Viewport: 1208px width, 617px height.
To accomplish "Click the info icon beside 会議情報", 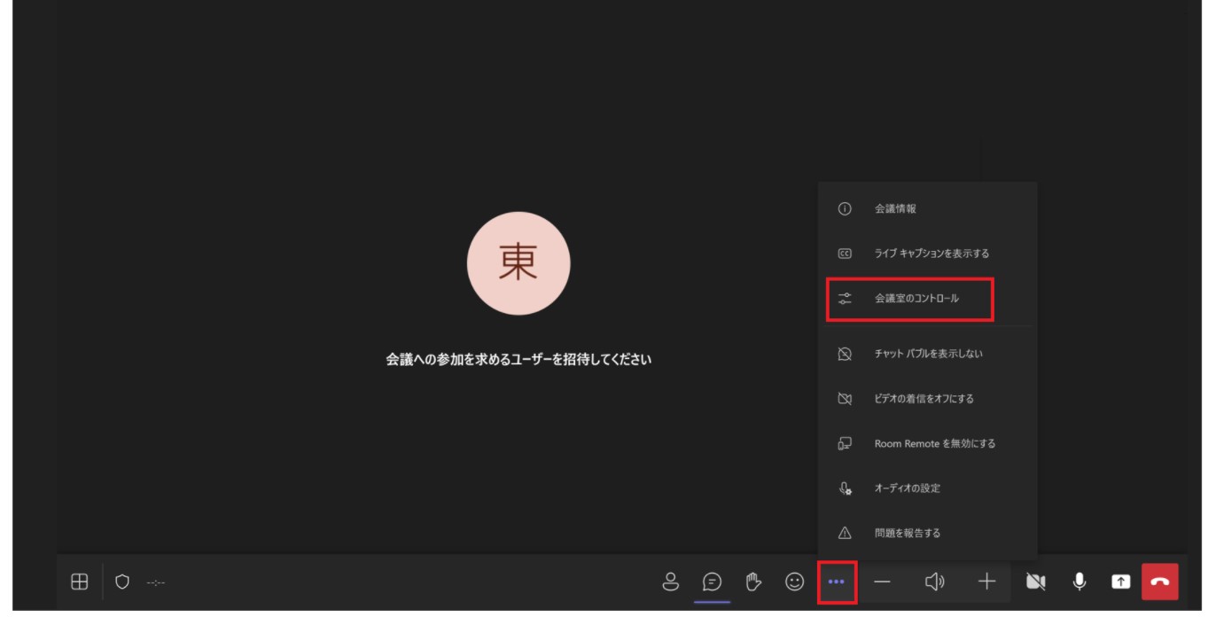I will tap(845, 209).
